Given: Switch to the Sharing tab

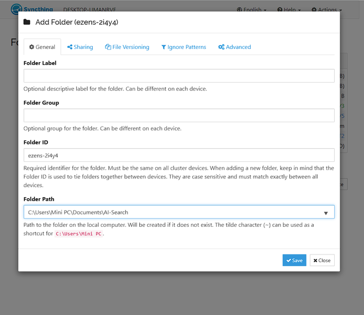Looking at the screenshot, I should 80,47.
